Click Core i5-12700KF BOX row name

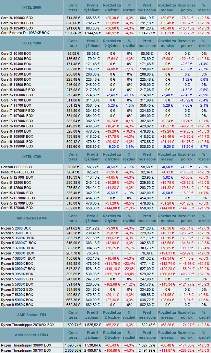[x=18, y=198]
